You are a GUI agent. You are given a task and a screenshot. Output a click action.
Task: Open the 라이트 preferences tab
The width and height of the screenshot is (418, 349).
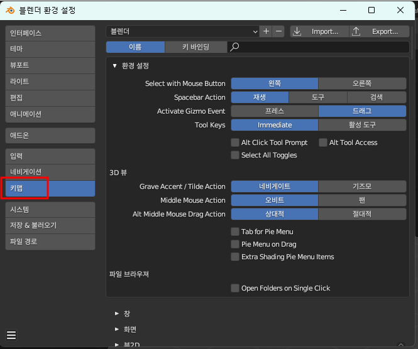[x=50, y=82]
